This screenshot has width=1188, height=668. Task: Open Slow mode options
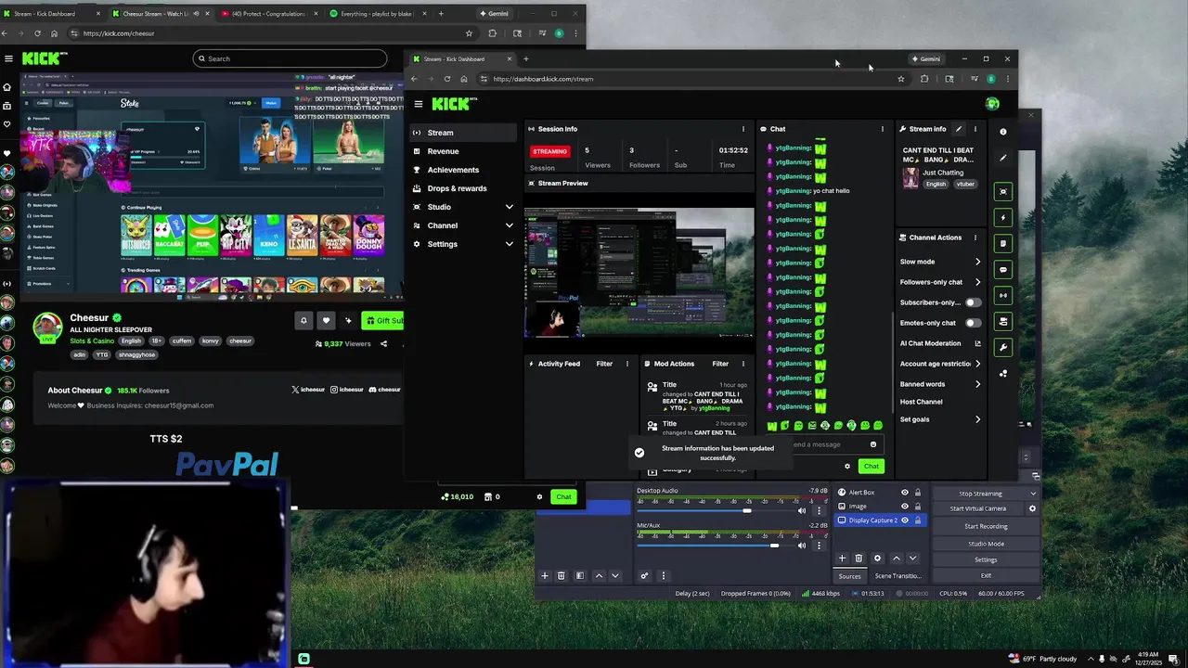[x=940, y=262]
